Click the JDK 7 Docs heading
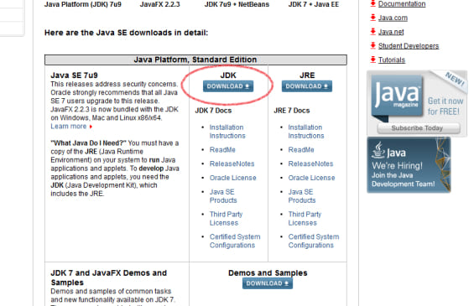 click(213, 111)
